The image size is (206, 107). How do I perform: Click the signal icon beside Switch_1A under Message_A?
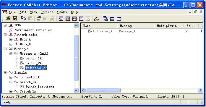click(22, 58)
